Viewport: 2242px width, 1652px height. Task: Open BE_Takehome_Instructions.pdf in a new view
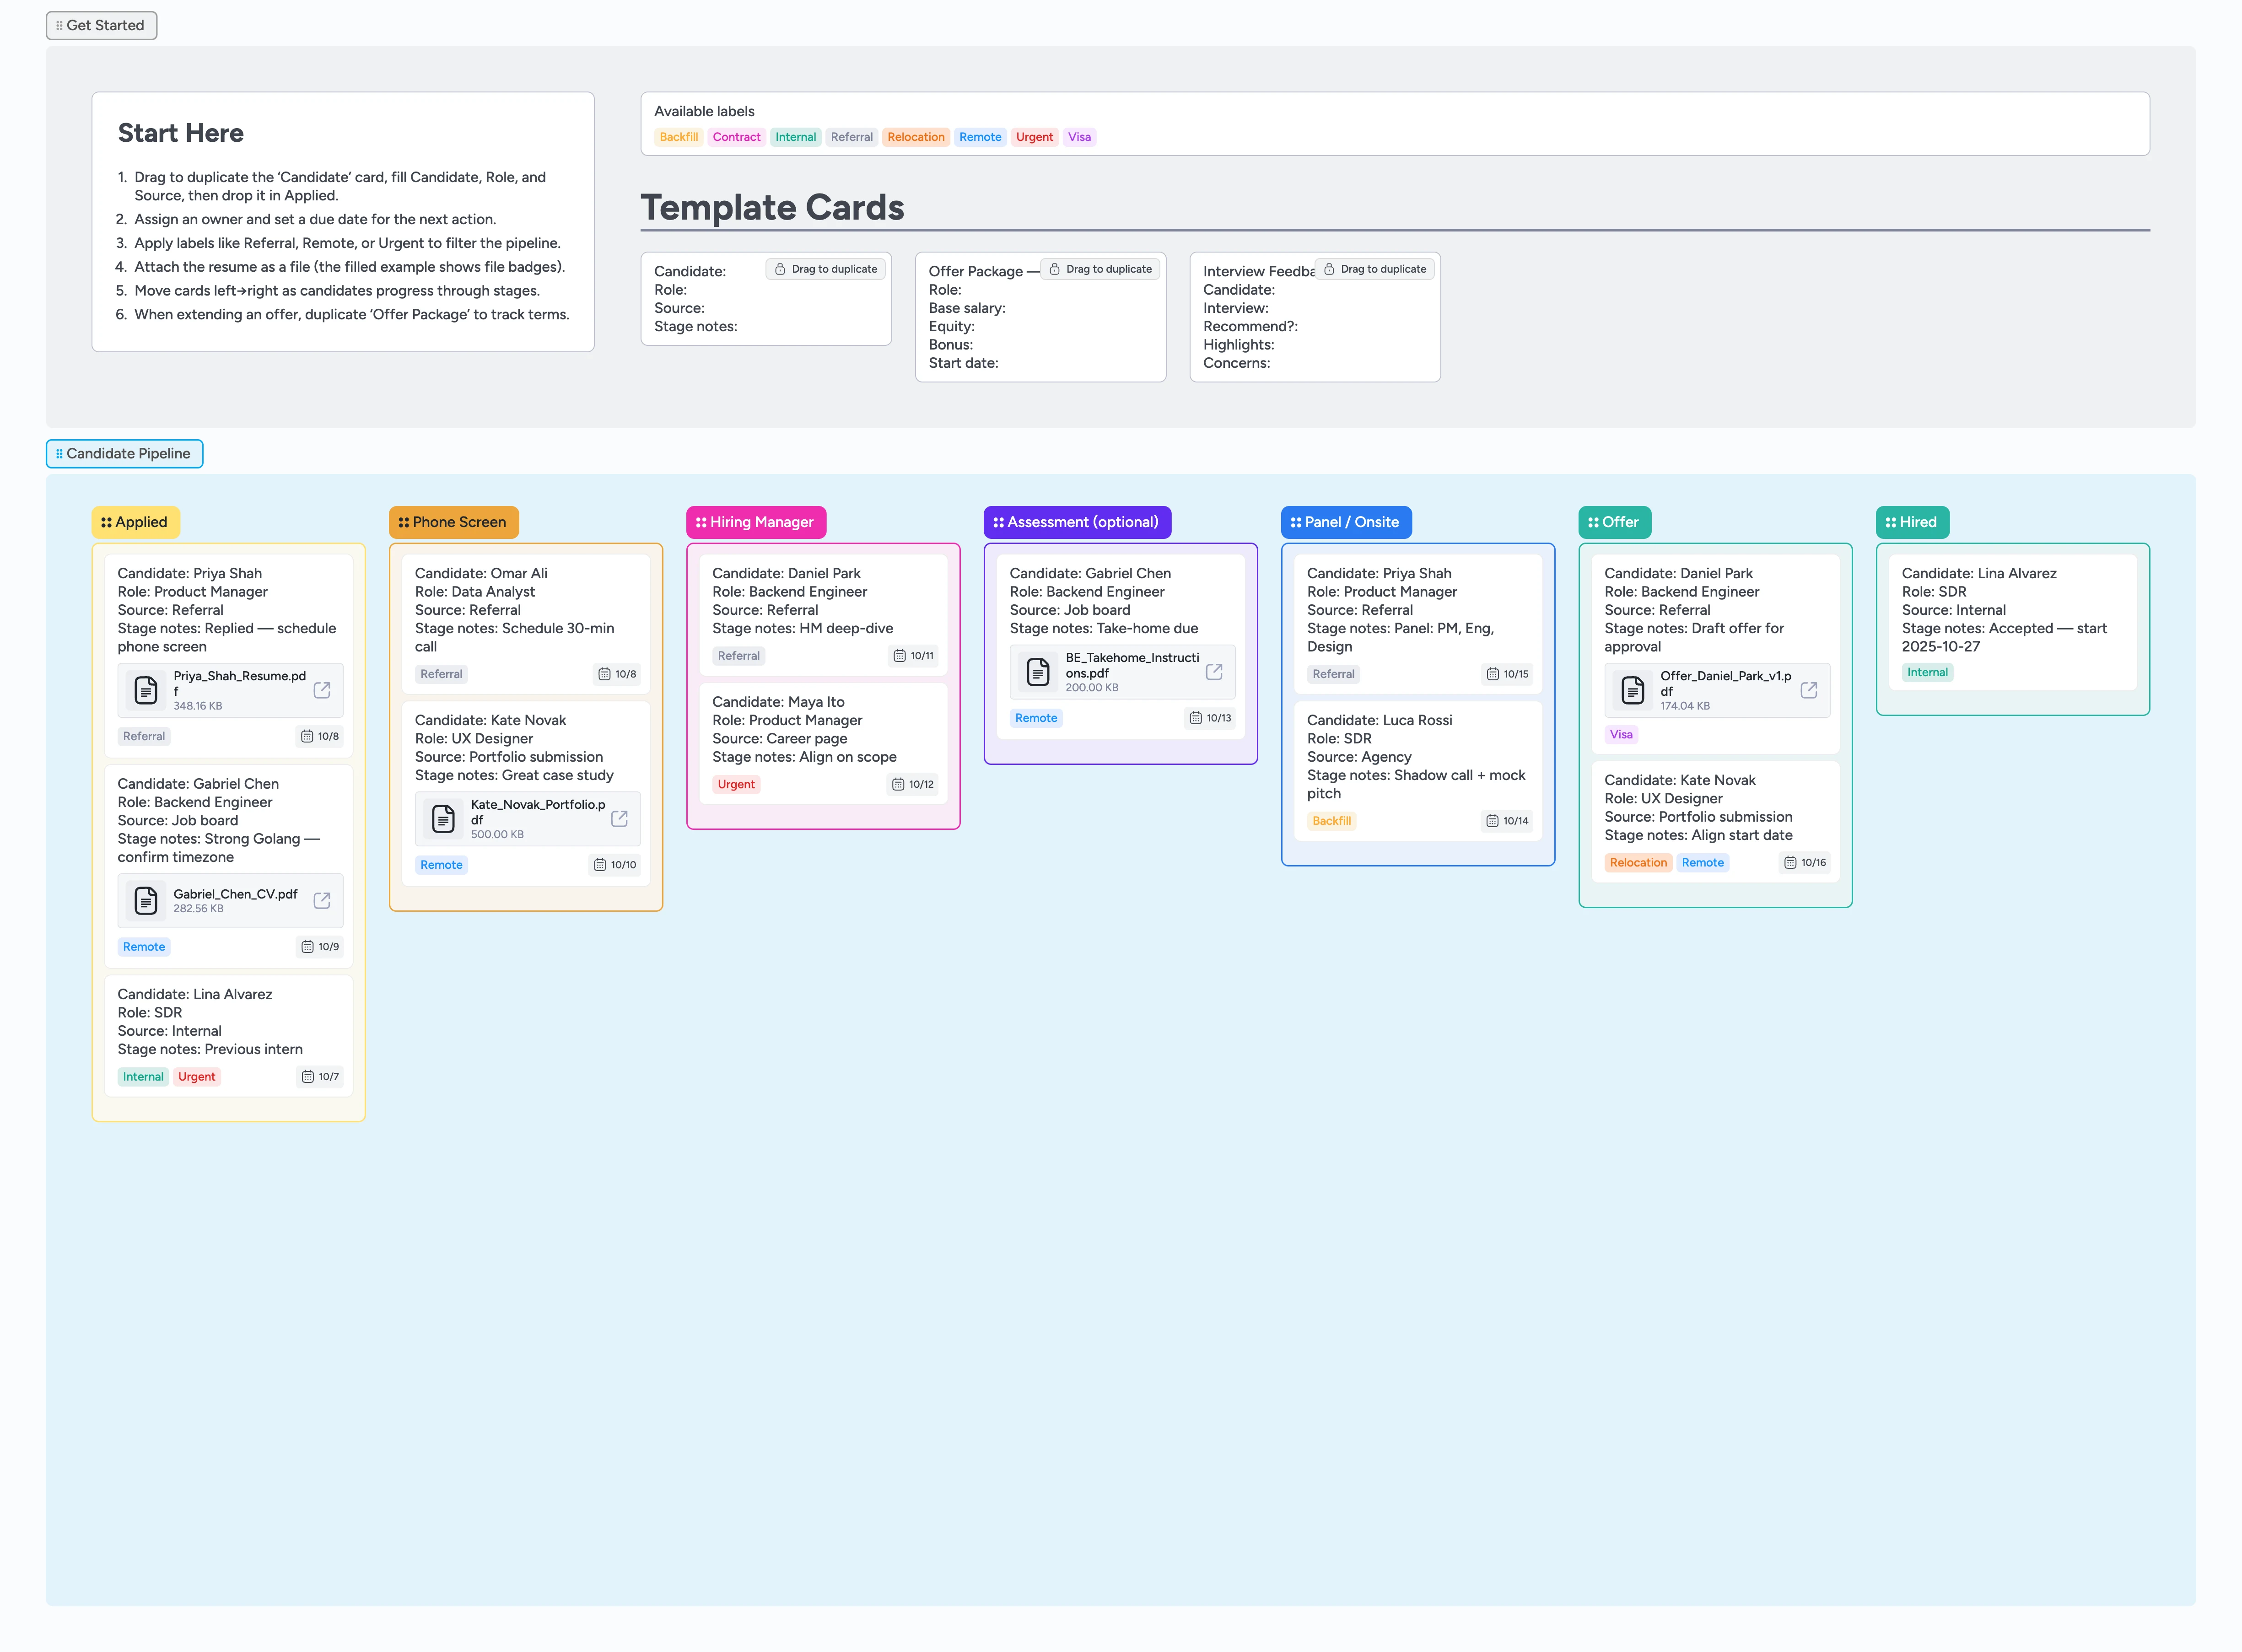click(1214, 671)
